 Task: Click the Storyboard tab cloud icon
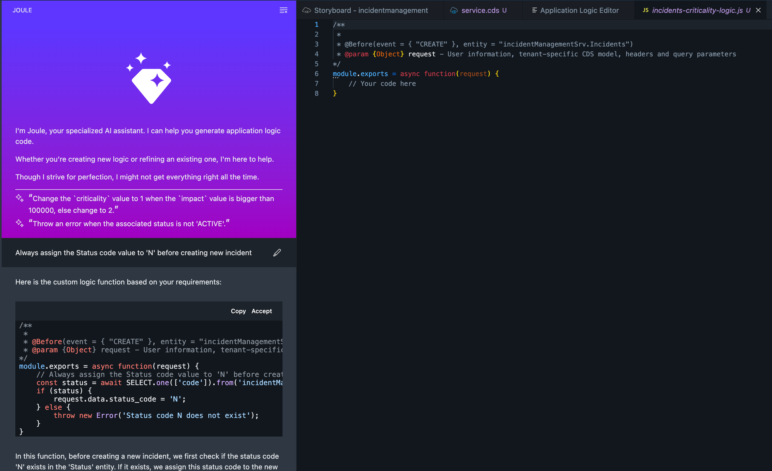tap(306, 10)
